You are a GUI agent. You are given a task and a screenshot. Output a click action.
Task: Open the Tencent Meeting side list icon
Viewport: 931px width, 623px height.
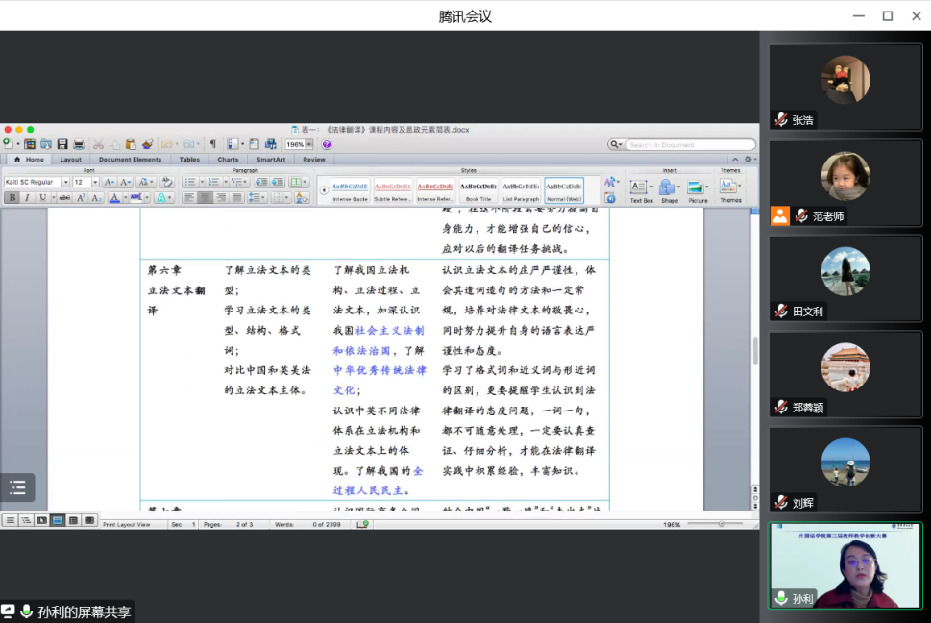point(17,487)
